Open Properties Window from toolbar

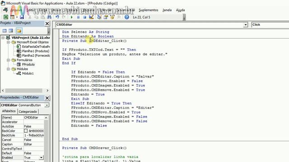(x=106, y=17)
